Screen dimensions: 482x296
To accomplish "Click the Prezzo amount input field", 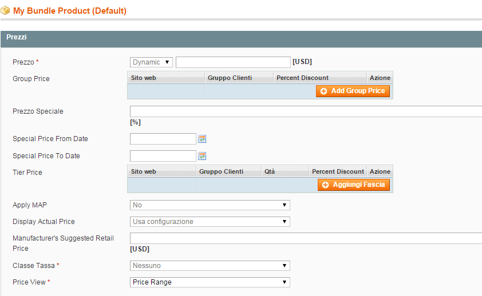I will [233, 62].
